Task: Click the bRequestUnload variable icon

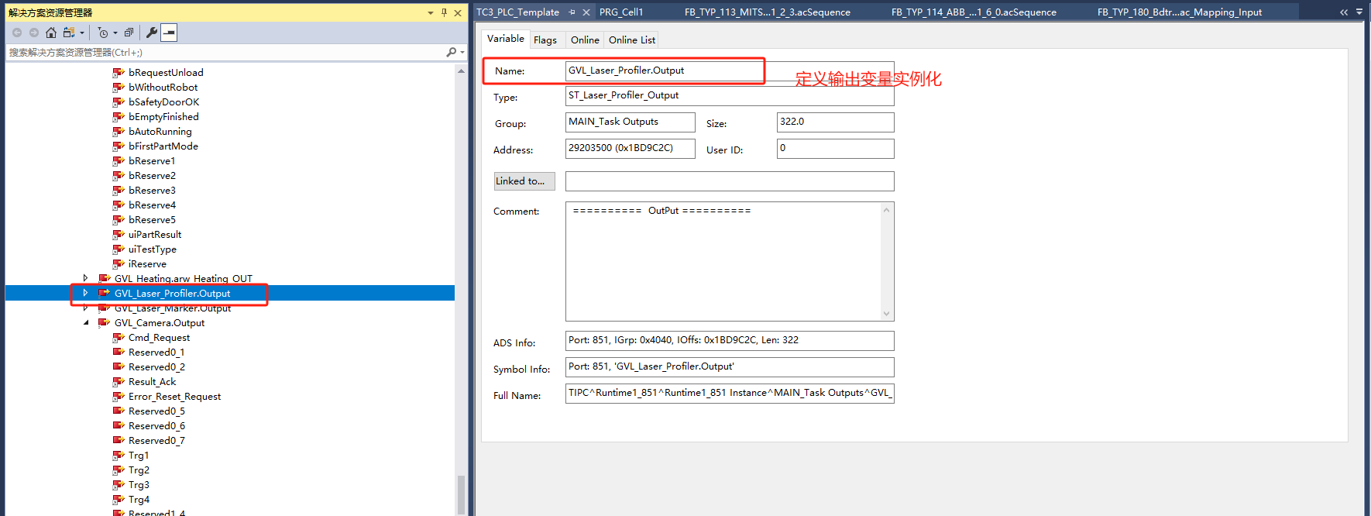Action: 119,73
